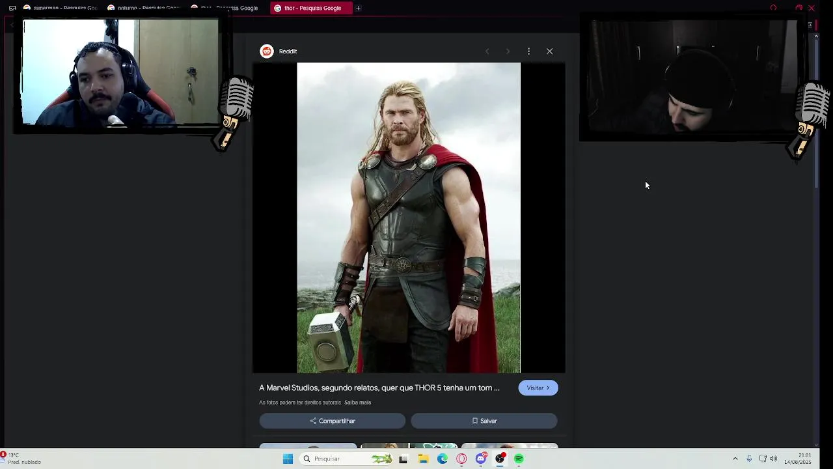Open the three-dot image options menu
This screenshot has height=469, width=833.
tap(528, 51)
